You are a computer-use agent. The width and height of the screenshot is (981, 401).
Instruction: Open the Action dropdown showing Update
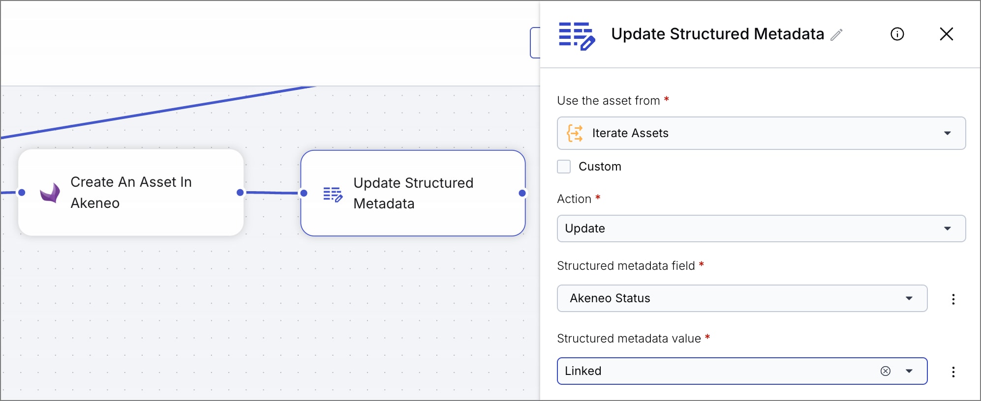point(761,229)
